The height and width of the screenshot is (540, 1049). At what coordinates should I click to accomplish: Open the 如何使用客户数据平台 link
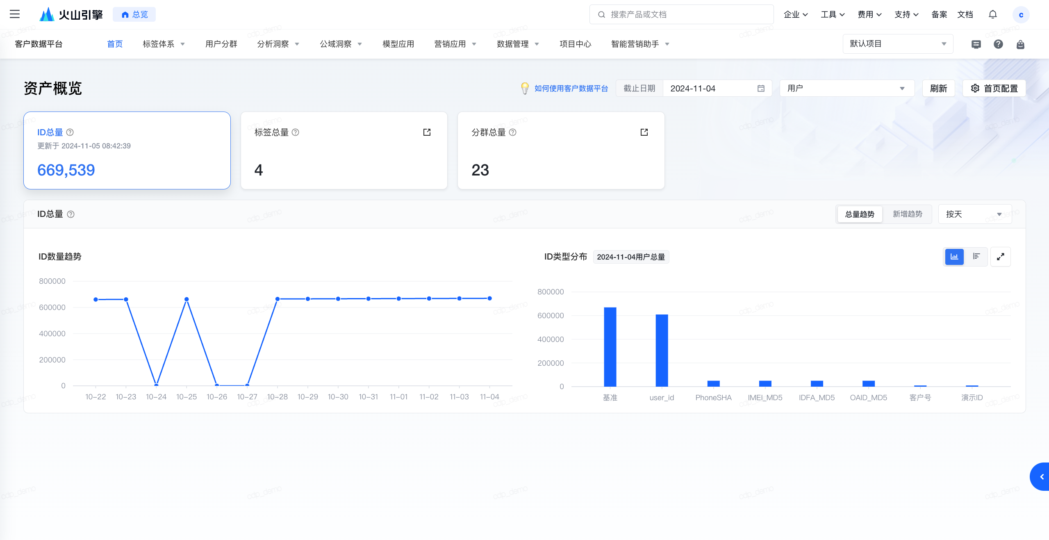click(571, 88)
